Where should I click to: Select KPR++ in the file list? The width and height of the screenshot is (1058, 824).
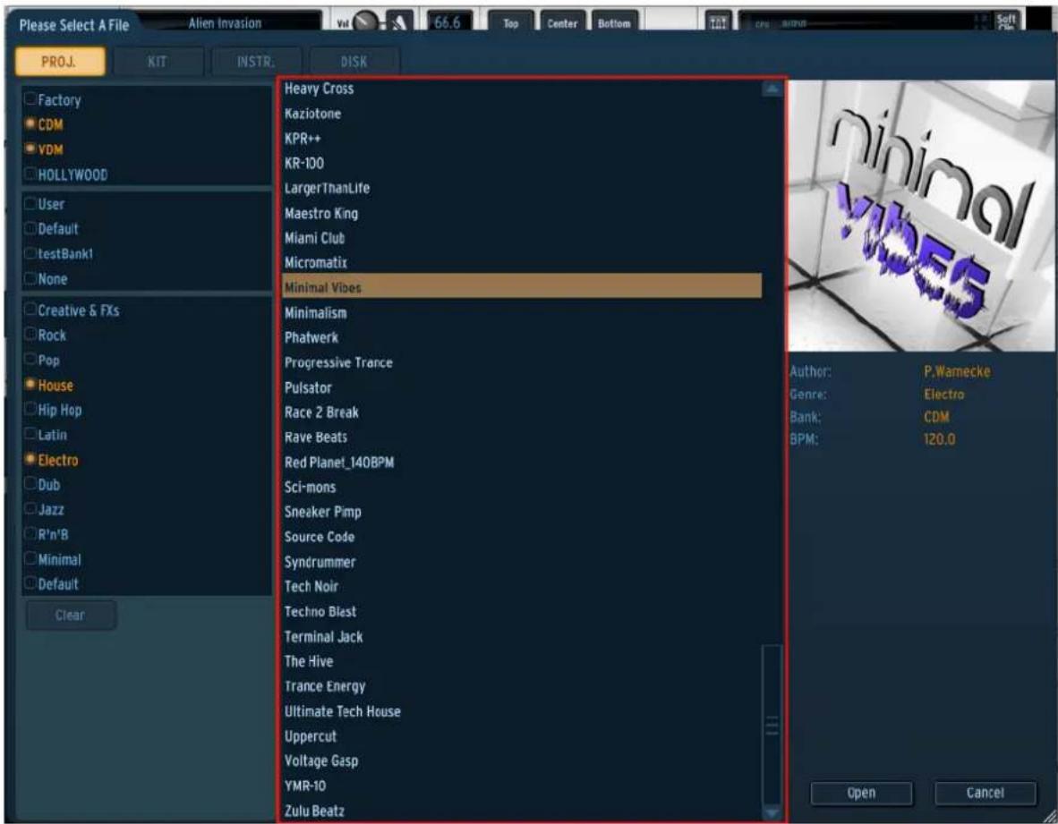click(x=522, y=139)
